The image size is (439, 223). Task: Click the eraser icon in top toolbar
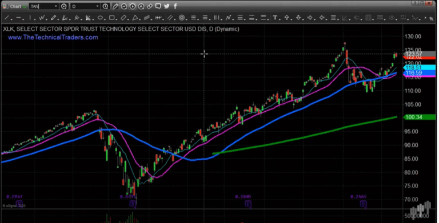point(150,6)
